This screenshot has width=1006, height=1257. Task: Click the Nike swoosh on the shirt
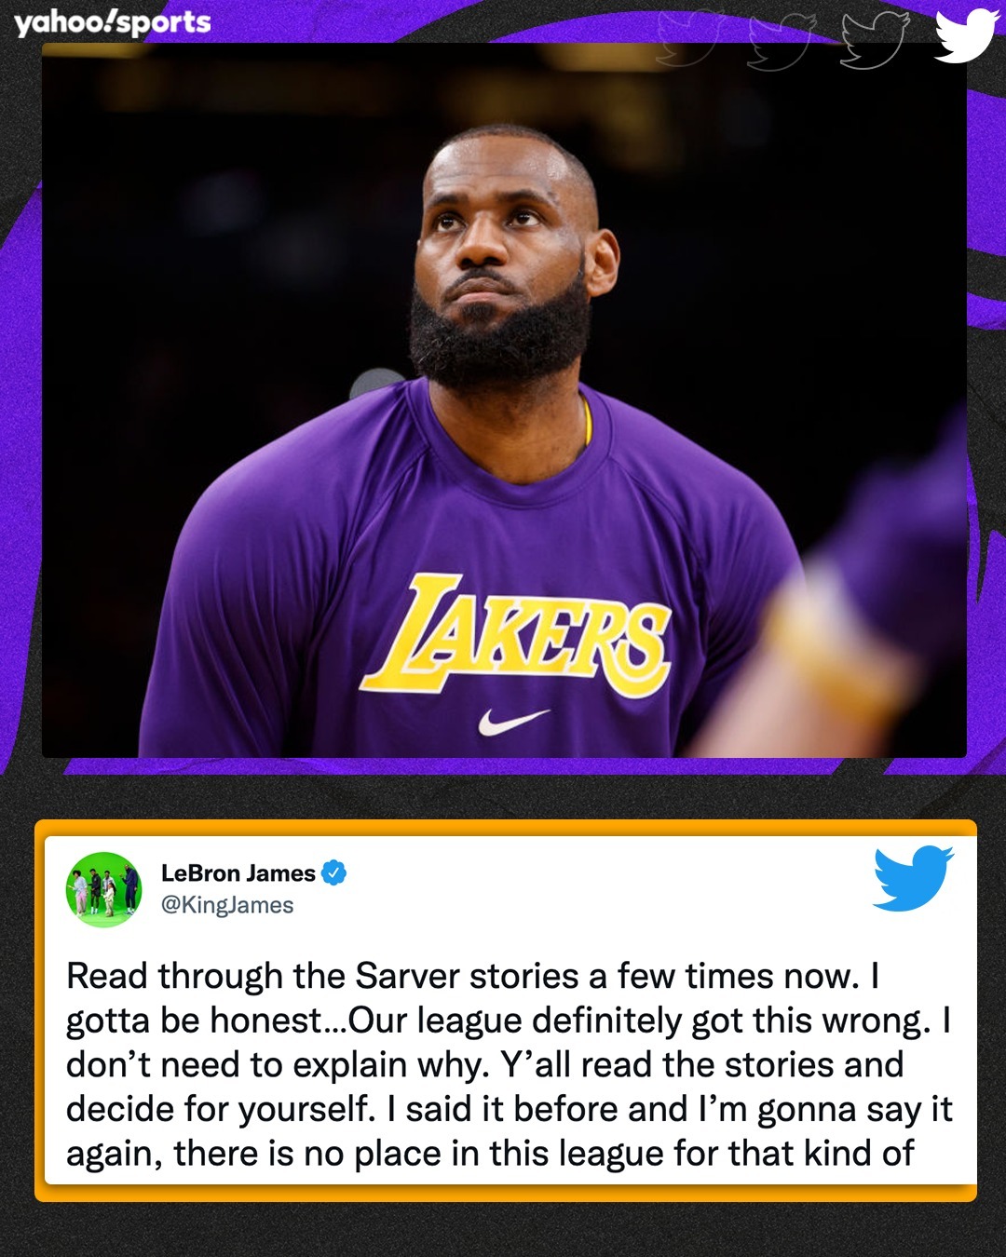point(512,722)
